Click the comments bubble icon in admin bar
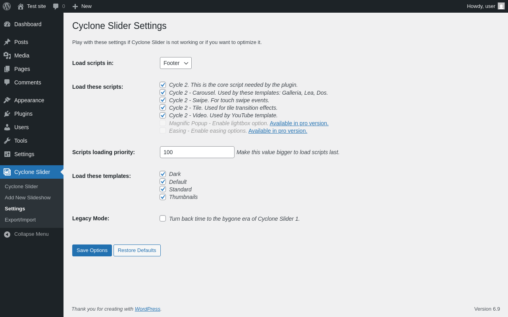Screen dimensions: 508x317 (56, 6)
